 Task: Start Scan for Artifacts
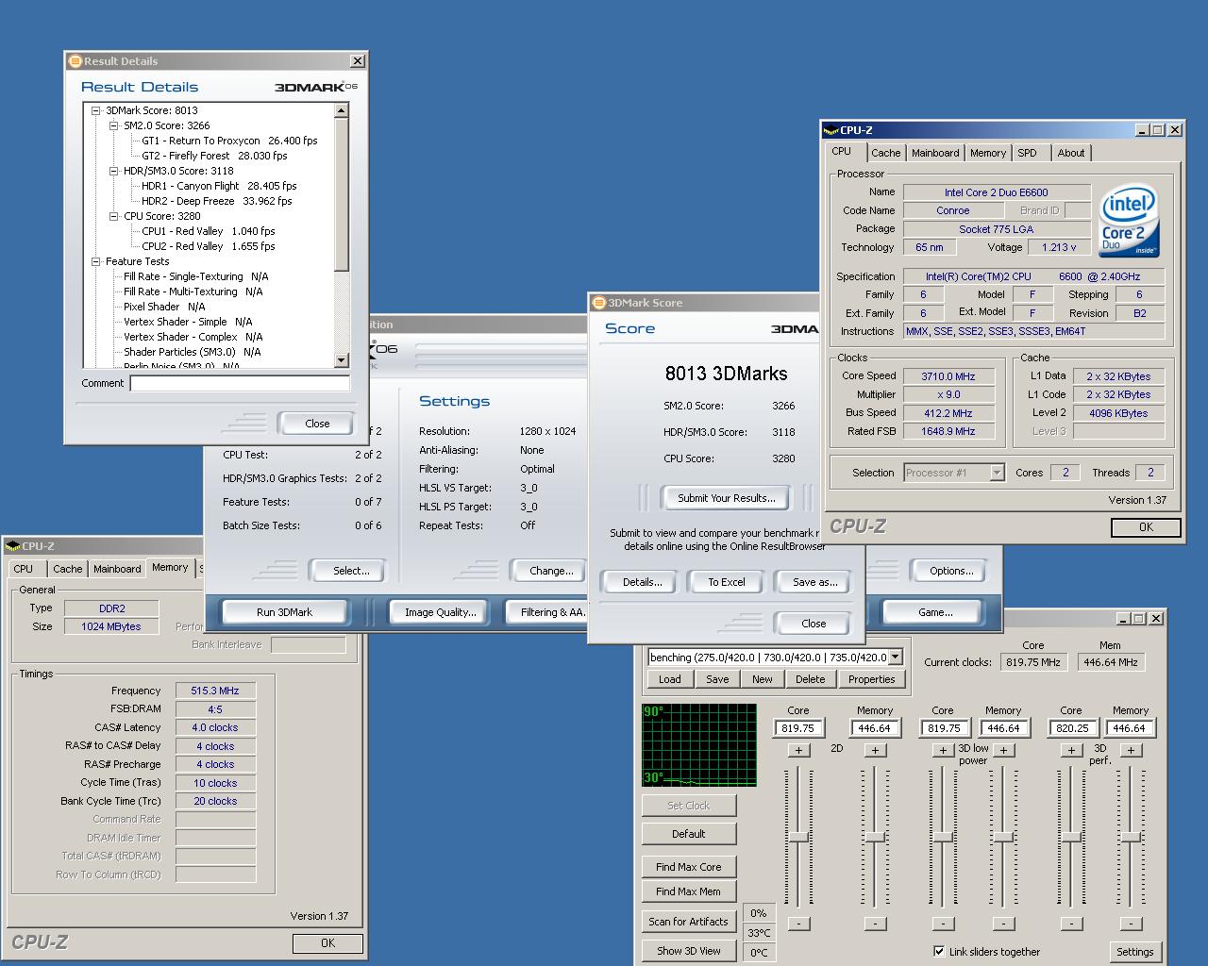[688, 922]
